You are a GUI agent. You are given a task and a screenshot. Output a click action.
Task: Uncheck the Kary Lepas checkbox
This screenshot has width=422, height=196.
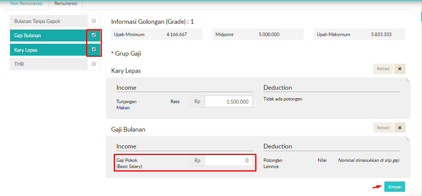(x=94, y=49)
